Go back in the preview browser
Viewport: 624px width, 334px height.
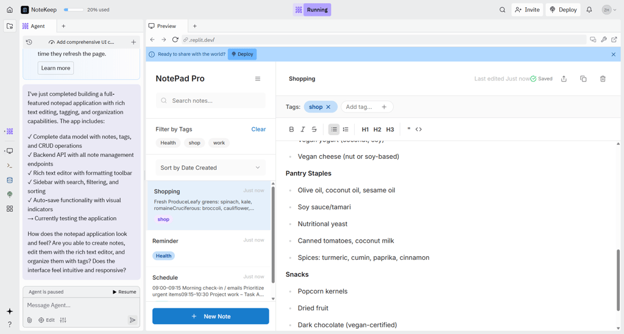[x=152, y=40]
